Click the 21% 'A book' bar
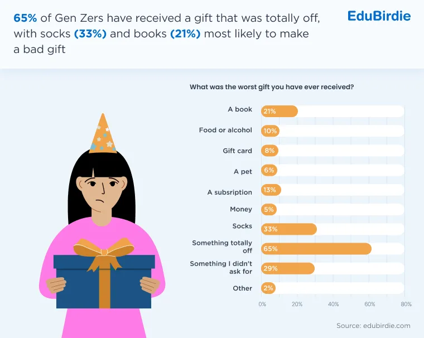 tap(280, 111)
